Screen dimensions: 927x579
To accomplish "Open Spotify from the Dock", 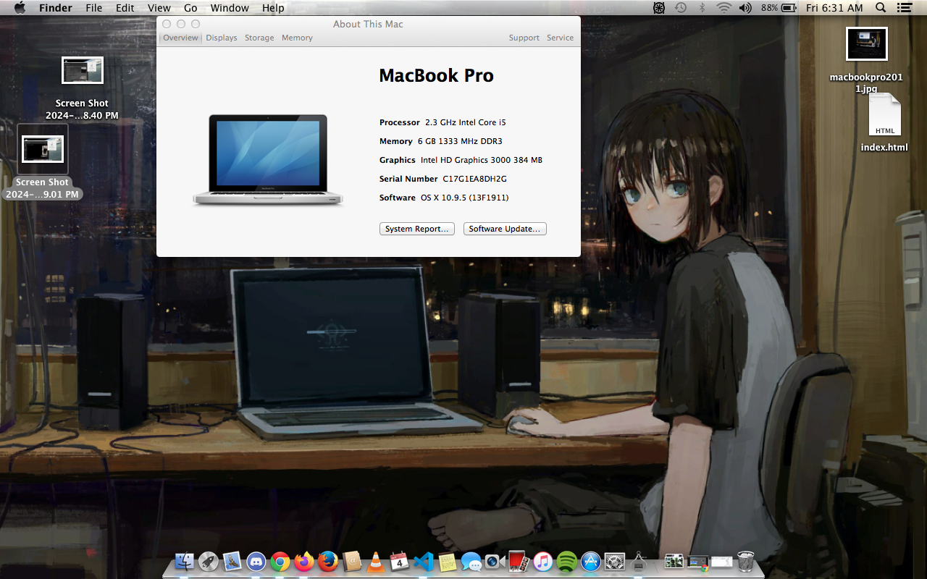I will pyautogui.click(x=567, y=561).
